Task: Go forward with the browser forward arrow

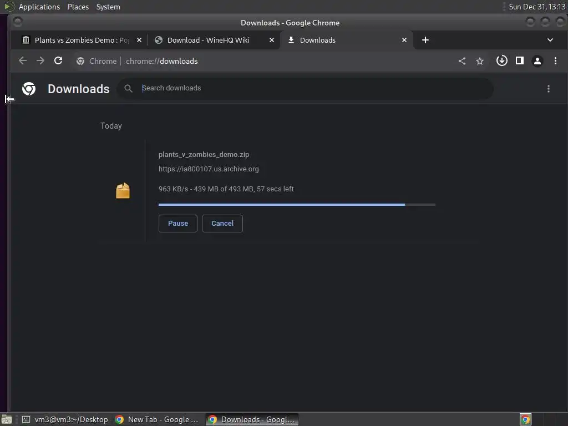Action: 40,61
